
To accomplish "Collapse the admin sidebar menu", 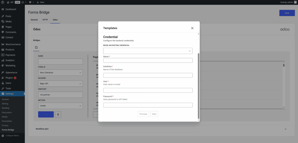I will point(10,136).
